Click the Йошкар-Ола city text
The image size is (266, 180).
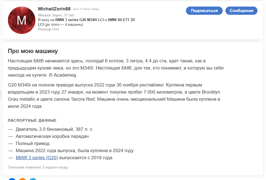point(48,29)
